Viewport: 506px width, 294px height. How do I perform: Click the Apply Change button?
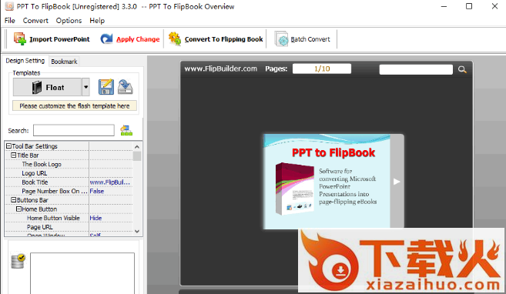[129, 39]
